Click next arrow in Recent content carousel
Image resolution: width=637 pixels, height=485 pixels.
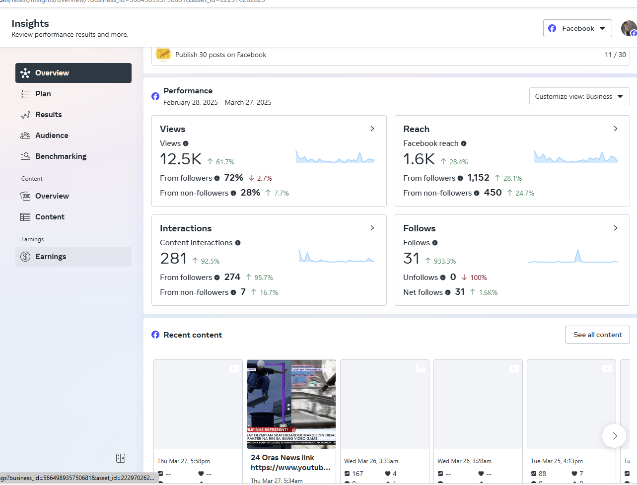(614, 436)
